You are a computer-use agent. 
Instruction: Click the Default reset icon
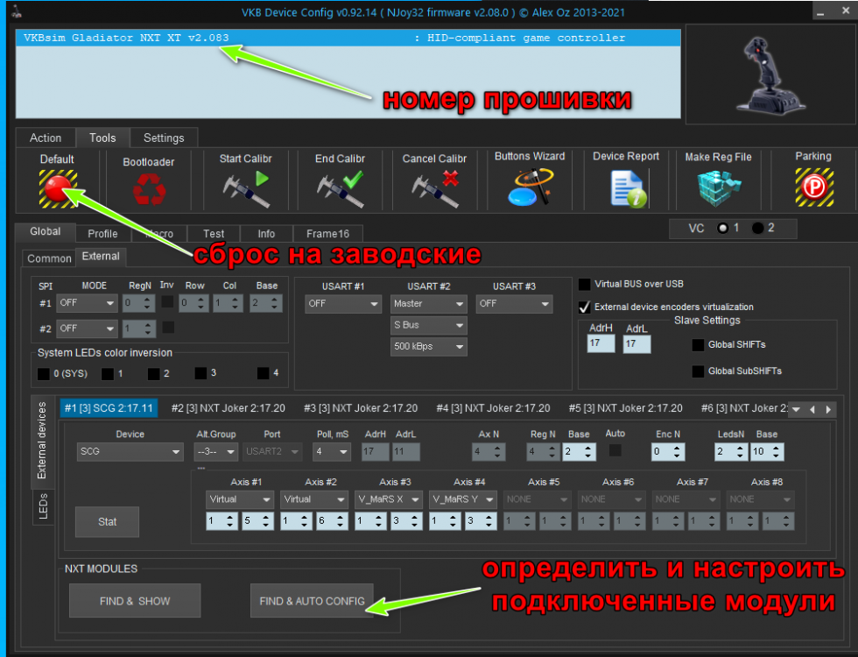[58, 188]
